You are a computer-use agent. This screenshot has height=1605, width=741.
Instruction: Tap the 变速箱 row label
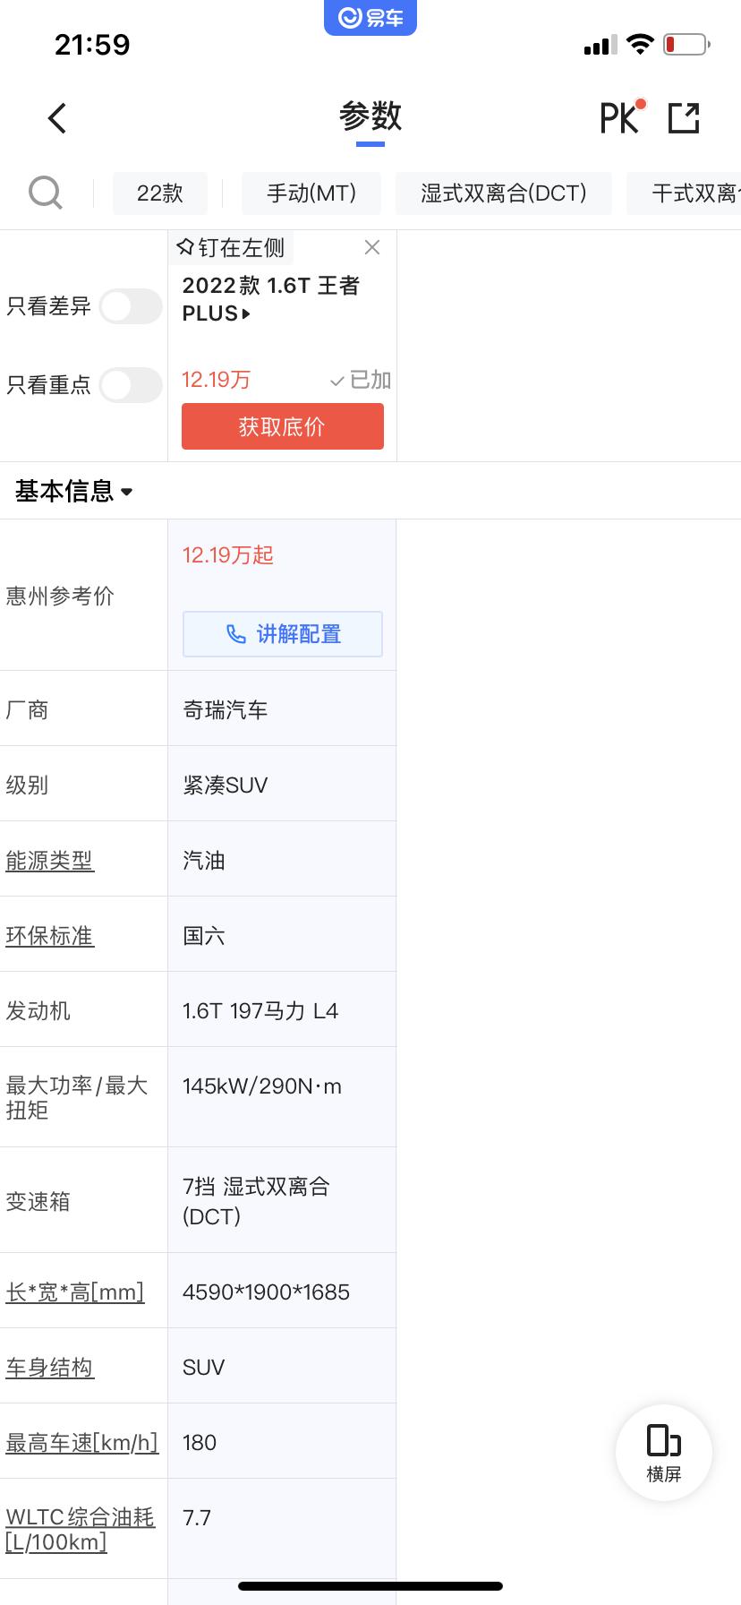[38, 1201]
